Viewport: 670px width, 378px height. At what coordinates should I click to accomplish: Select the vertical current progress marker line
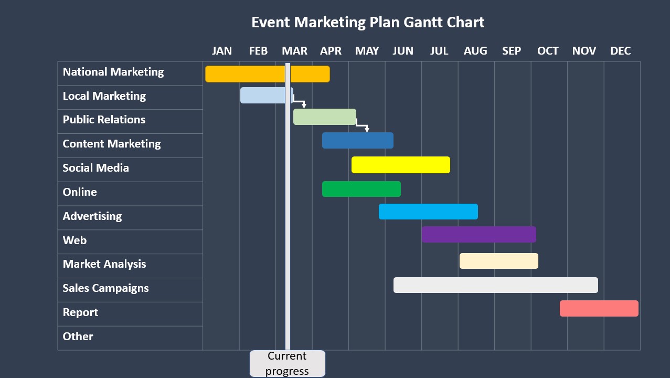[x=288, y=236]
